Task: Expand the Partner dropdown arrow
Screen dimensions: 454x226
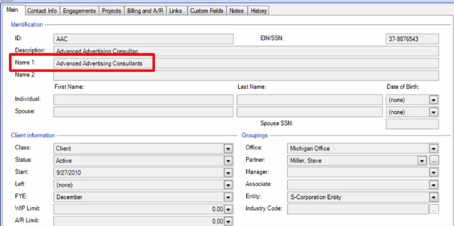Action: point(422,161)
